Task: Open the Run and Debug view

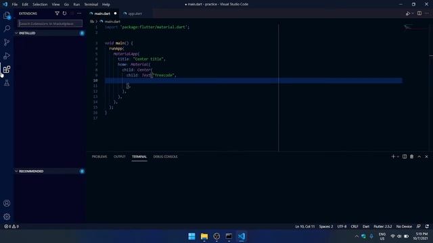Action: coord(7,55)
